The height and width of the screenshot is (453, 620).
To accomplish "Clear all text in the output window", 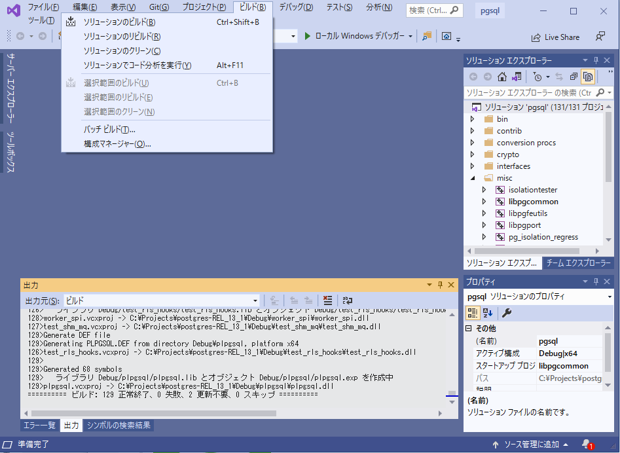I will [x=327, y=300].
